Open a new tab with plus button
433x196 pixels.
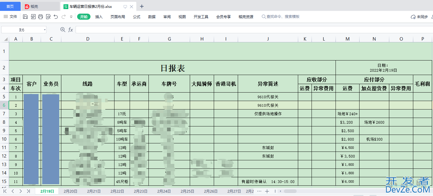(141, 6)
